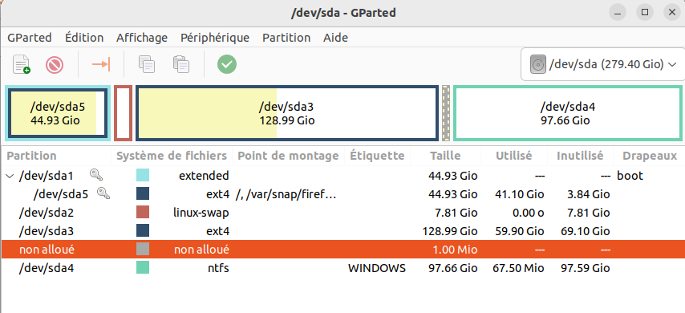Click the green ntfs color swatch

(143, 267)
